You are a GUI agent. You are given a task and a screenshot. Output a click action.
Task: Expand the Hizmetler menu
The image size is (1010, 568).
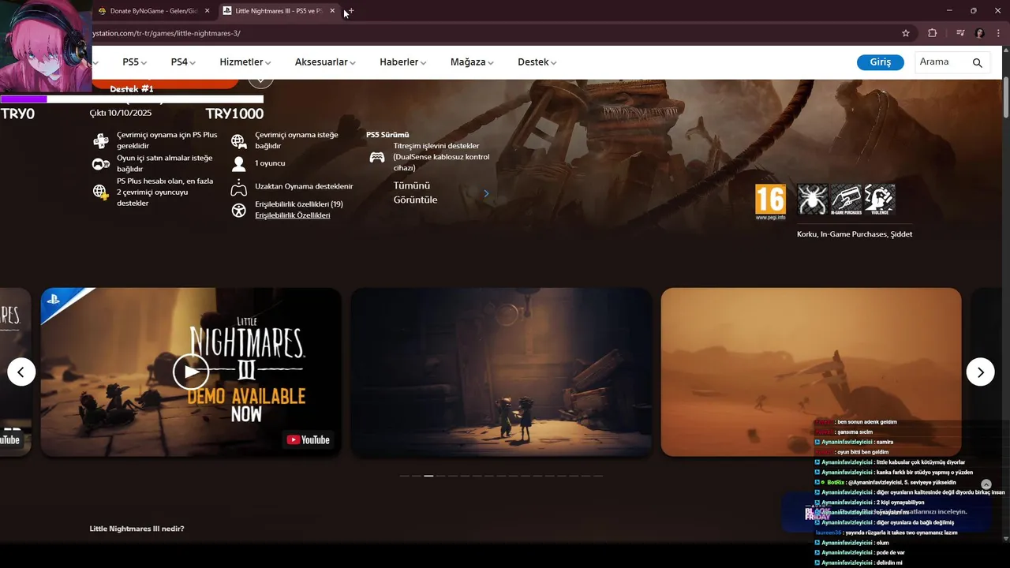245,62
